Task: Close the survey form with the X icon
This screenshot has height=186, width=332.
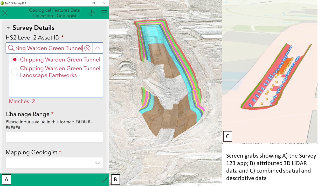Action: (x=5, y=13)
